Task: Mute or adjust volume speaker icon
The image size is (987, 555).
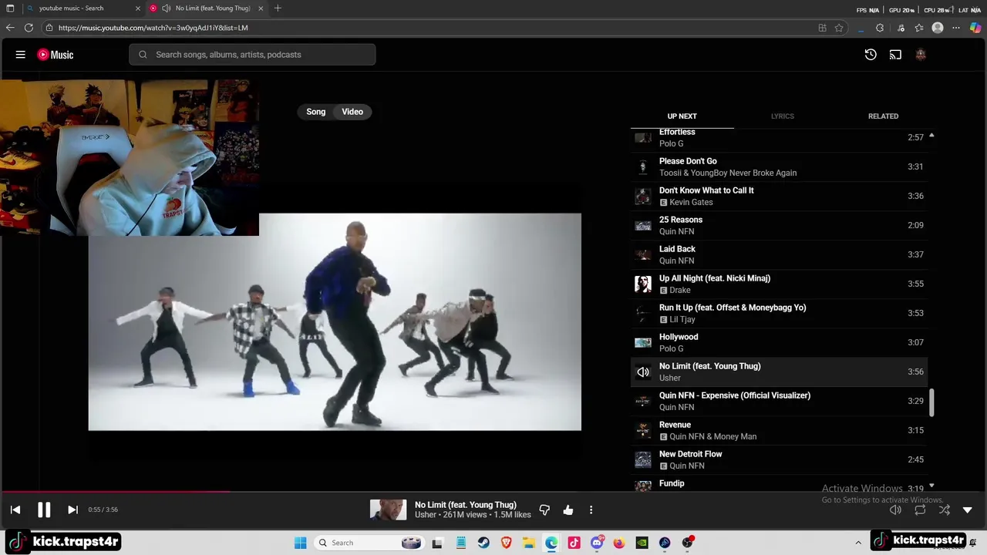Action: [x=895, y=510]
